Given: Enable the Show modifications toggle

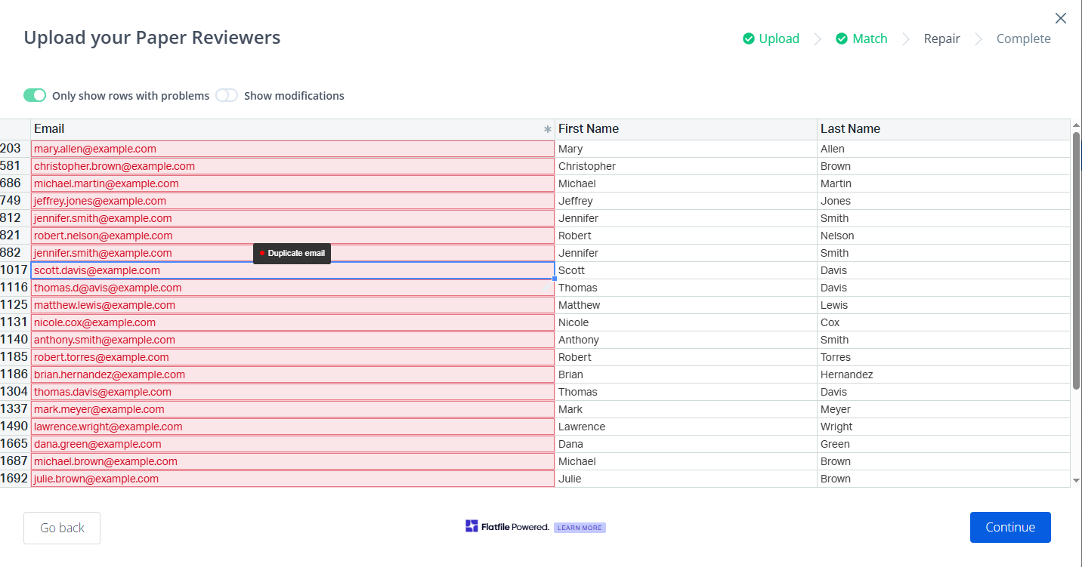Looking at the screenshot, I should click(227, 95).
